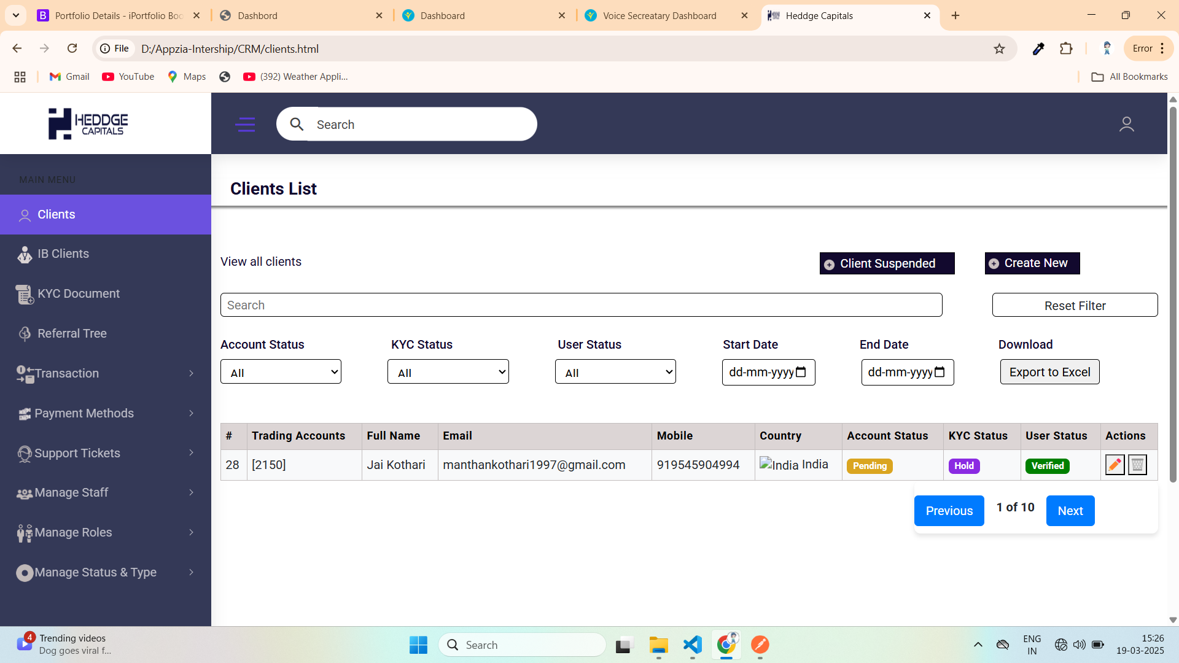Select Clients in the main menu
1179x663 pixels.
point(106,214)
